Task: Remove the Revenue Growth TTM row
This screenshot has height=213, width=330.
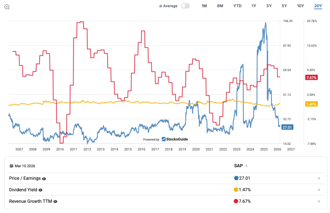Action: pyautogui.click(x=319, y=201)
